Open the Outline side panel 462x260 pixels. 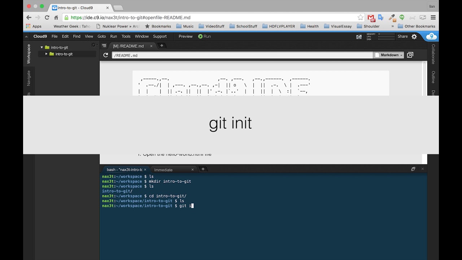(433, 77)
